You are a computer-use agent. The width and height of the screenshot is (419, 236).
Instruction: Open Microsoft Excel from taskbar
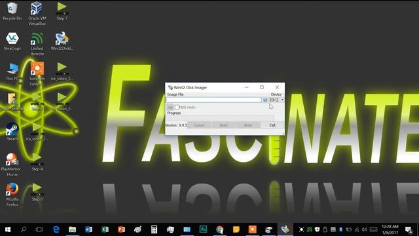click(x=105, y=229)
